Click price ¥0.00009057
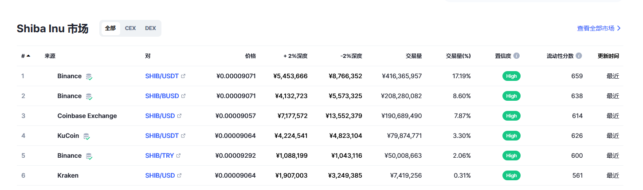 pyautogui.click(x=235, y=116)
